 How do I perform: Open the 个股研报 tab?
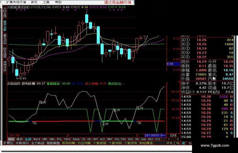point(100,143)
